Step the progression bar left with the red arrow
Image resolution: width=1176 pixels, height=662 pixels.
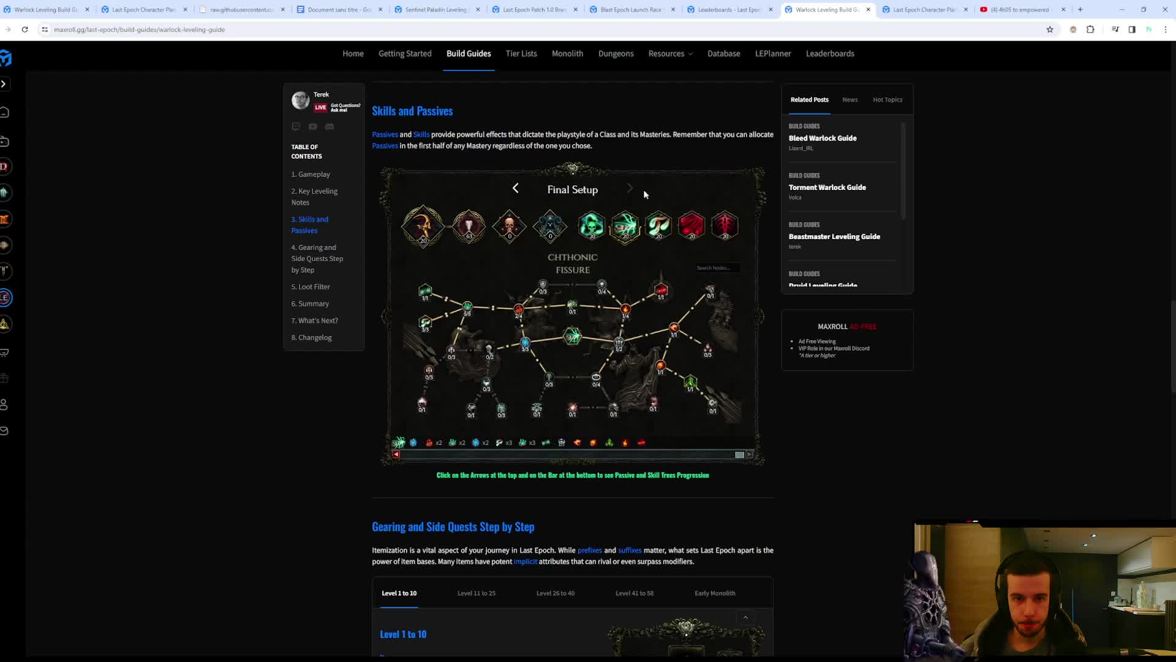396,455
